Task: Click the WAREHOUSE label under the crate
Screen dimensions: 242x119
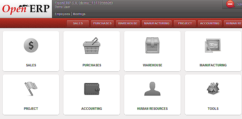Action: click(153, 65)
